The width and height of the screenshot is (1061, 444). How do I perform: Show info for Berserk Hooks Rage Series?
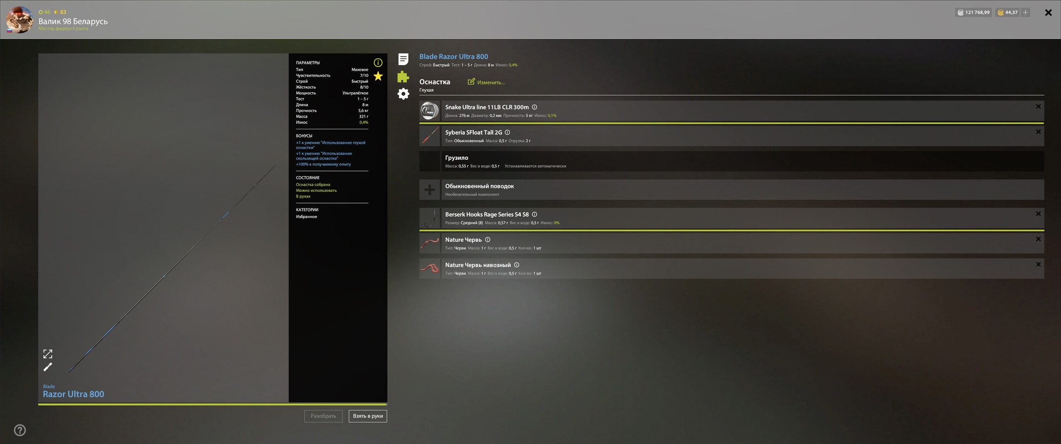[535, 214]
